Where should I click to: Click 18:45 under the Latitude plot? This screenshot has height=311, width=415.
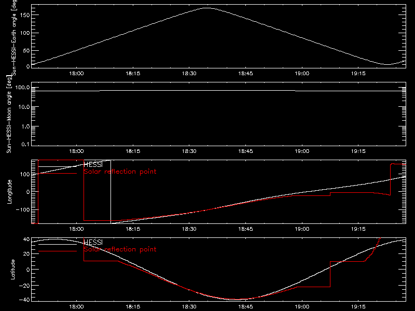[x=245, y=307]
